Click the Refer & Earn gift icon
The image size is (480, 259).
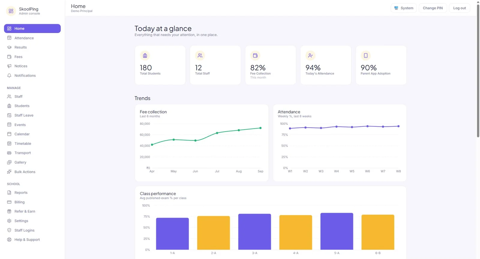pos(9,211)
